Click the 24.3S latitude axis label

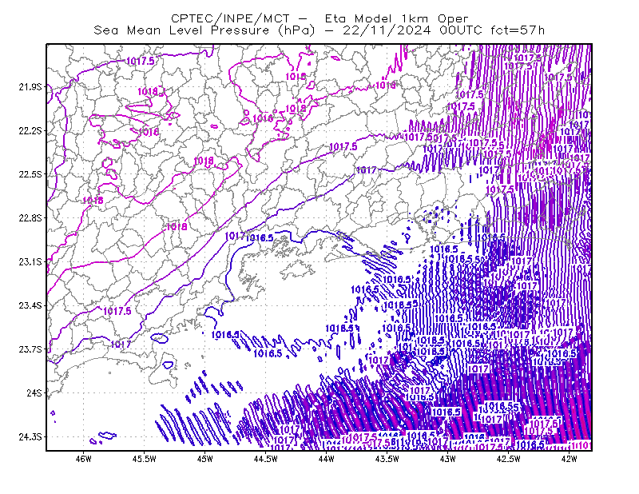pos(30,436)
